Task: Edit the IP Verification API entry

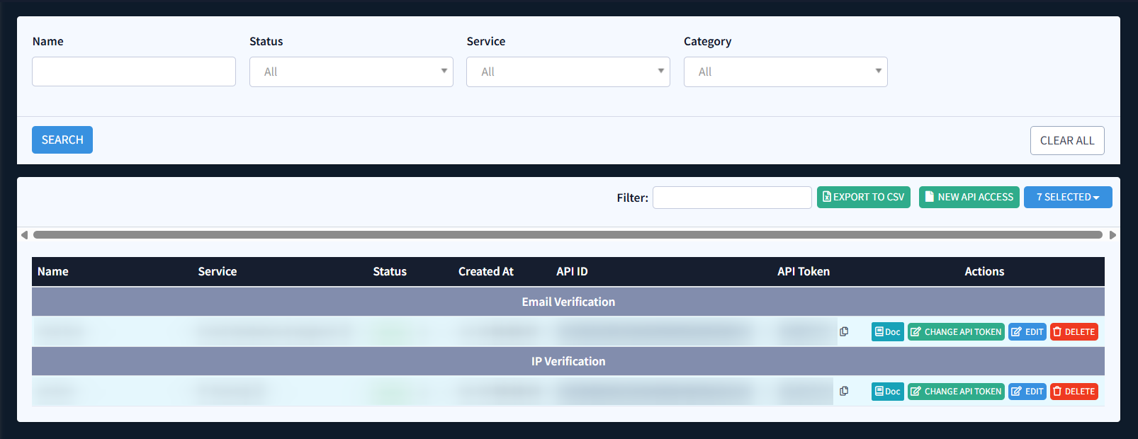Action: pyautogui.click(x=1027, y=391)
